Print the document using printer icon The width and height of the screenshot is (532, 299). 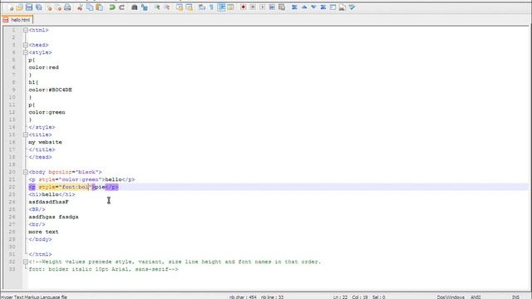tap(68, 7)
